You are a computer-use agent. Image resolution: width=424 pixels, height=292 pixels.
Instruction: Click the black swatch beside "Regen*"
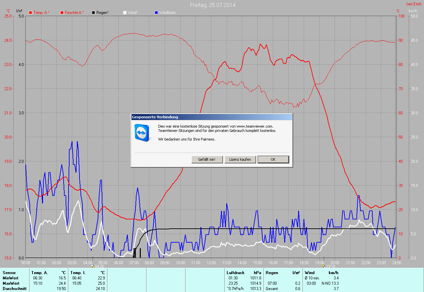pyautogui.click(x=93, y=13)
